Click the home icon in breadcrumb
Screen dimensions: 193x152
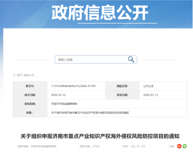click(14, 75)
